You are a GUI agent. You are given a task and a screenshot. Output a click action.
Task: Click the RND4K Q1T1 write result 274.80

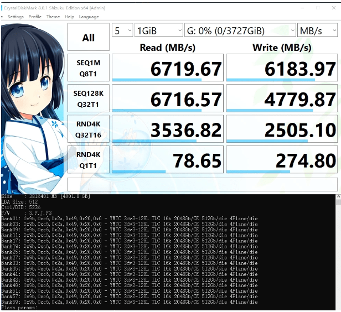point(282,161)
